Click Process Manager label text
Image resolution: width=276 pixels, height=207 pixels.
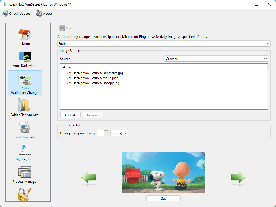coord(25,182)
